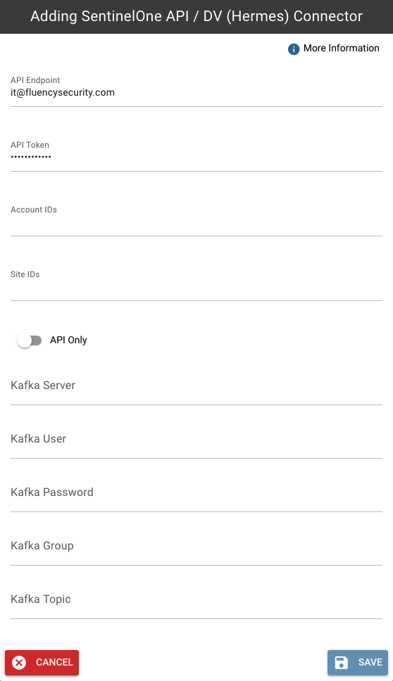Focus the API Token password field
The image size is (393, 681).
tap(196, 157)
